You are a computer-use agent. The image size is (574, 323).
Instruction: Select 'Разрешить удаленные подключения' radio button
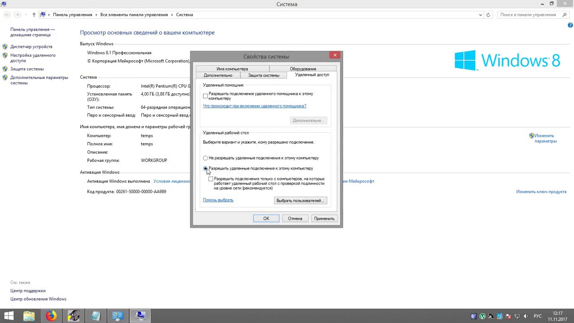(x=205, y=168)
